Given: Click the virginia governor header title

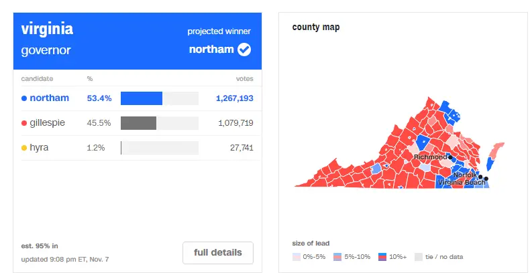Looking at the screenshot, I should (x=47, y=39).
